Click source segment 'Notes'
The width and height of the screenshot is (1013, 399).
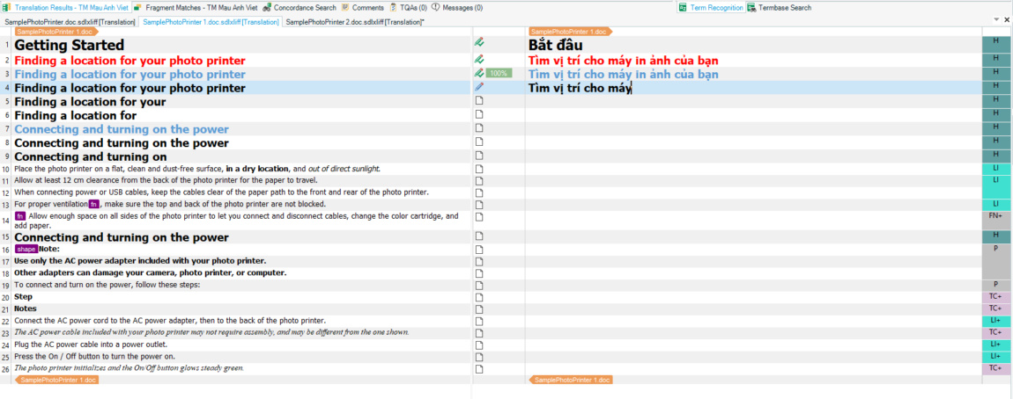pos(26,308)
